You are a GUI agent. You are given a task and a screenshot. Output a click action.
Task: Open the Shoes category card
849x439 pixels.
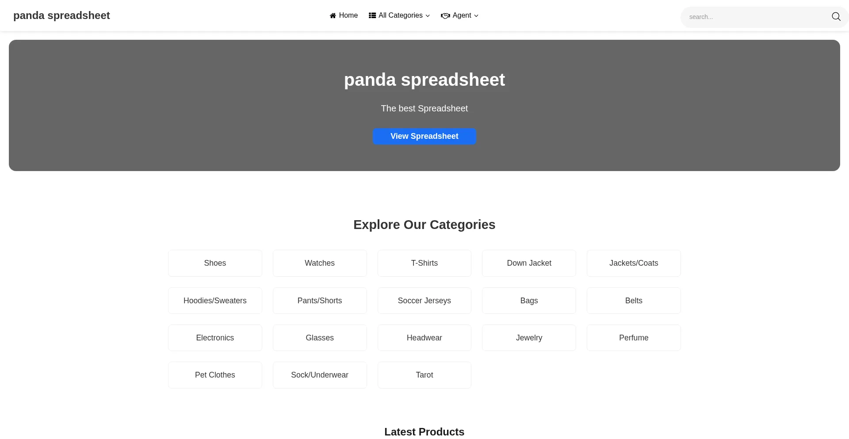(214, 263)
